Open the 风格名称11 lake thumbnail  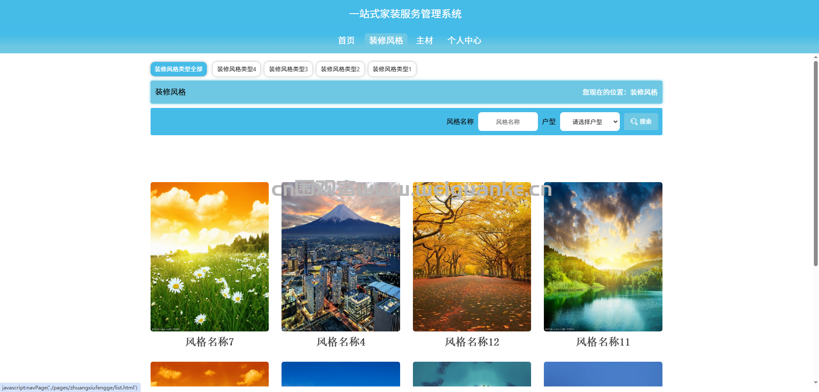(x=603, y=257)
